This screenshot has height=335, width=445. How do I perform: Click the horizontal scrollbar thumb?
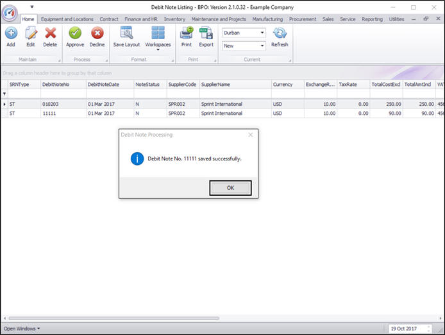[113, 318]
